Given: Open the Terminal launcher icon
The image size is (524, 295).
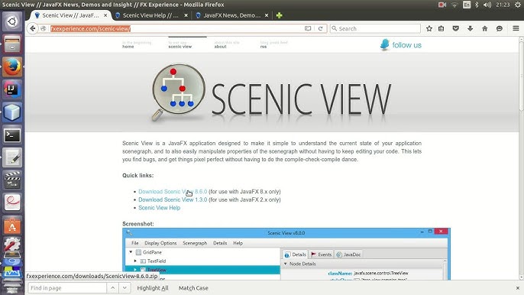Looking at the screenshot, I should click(x=12, y=135).
